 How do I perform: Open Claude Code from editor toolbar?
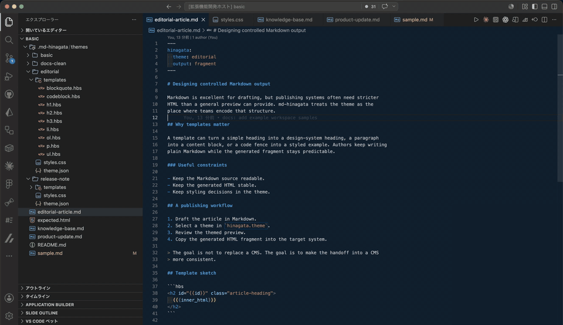(486, 20)
